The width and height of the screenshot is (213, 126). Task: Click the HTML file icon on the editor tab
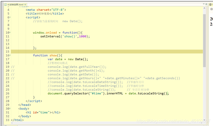(5, 5)
